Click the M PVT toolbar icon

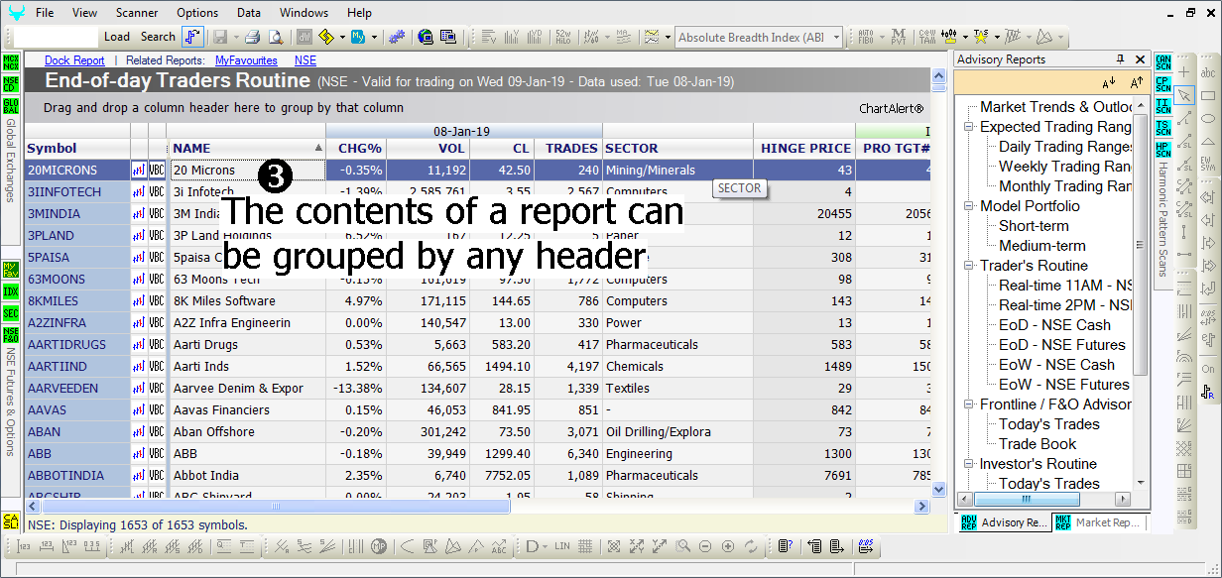[x=898, y=37]
